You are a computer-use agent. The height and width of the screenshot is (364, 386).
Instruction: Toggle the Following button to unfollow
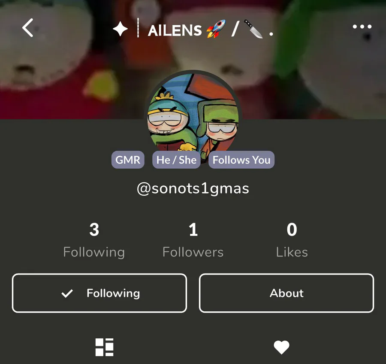coord(100,293)
